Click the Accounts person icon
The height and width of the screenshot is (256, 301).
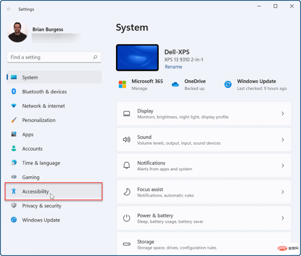pyautogui.click(x=14, y=148)
